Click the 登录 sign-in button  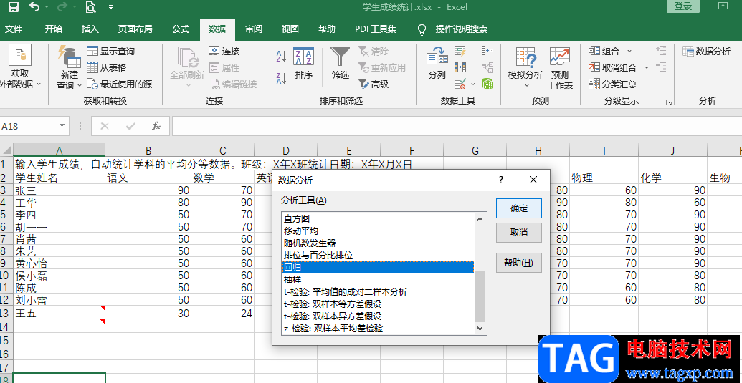coord(683,6)
